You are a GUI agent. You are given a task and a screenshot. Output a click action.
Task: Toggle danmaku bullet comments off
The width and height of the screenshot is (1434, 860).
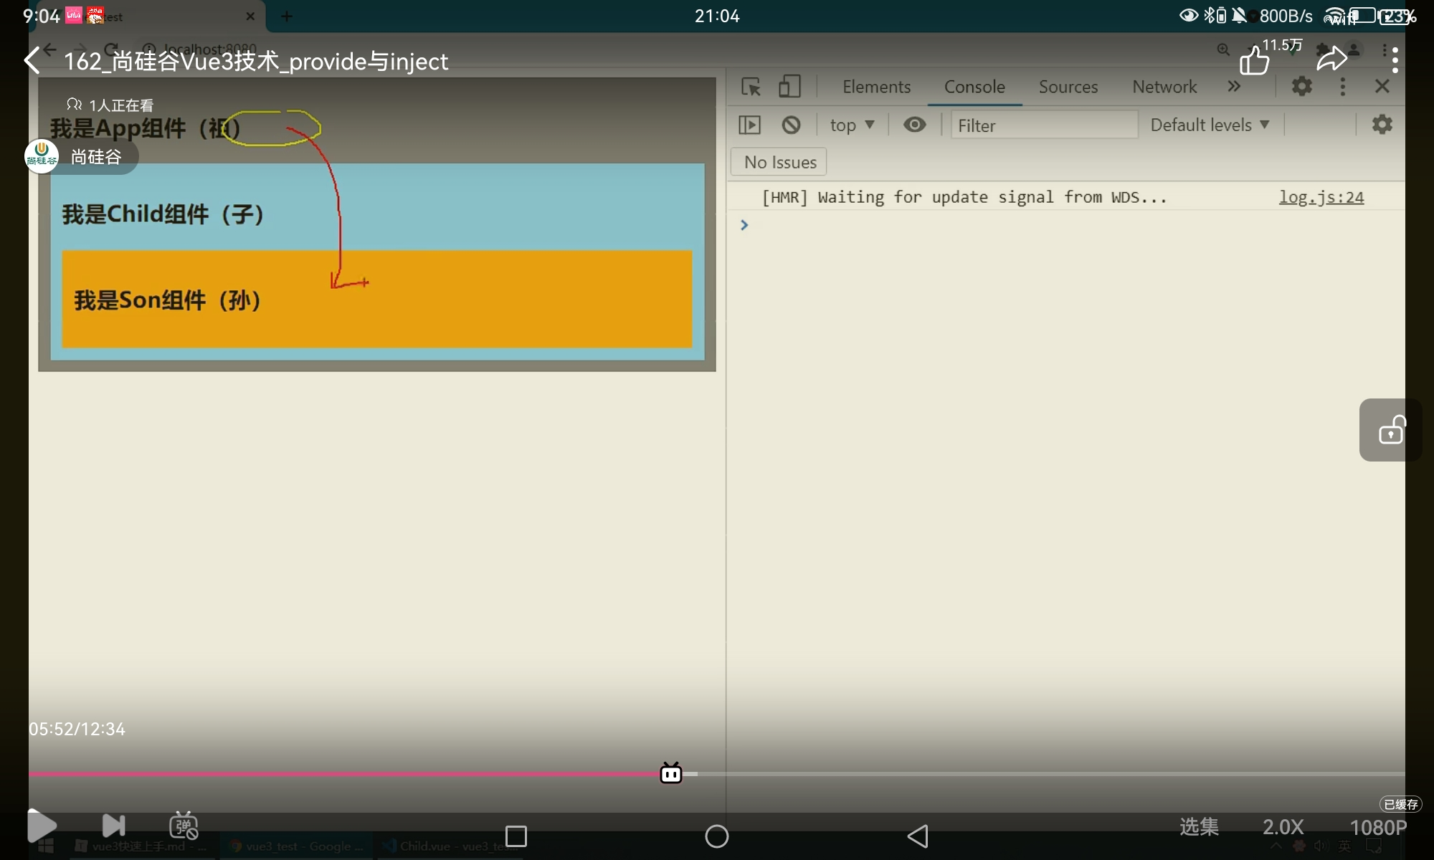tap(184, 826)
